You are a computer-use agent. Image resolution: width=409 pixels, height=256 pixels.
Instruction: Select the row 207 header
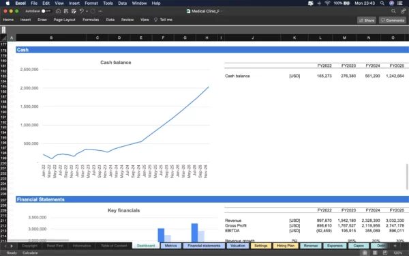[x=3, y=200]
